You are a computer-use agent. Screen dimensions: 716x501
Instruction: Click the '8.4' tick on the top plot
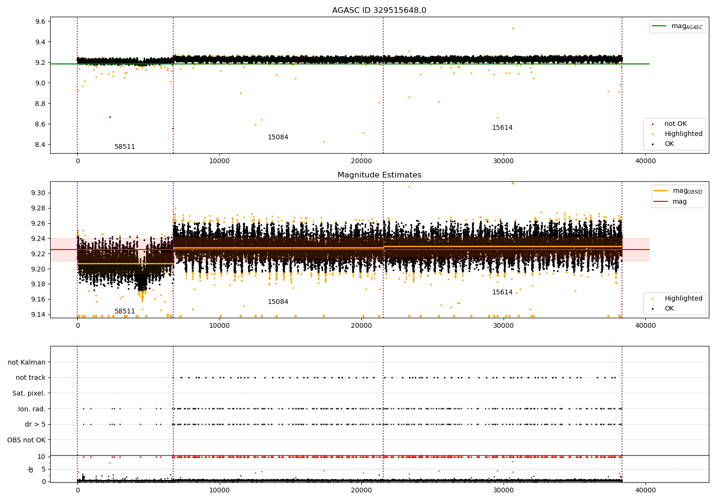(40, 145)
